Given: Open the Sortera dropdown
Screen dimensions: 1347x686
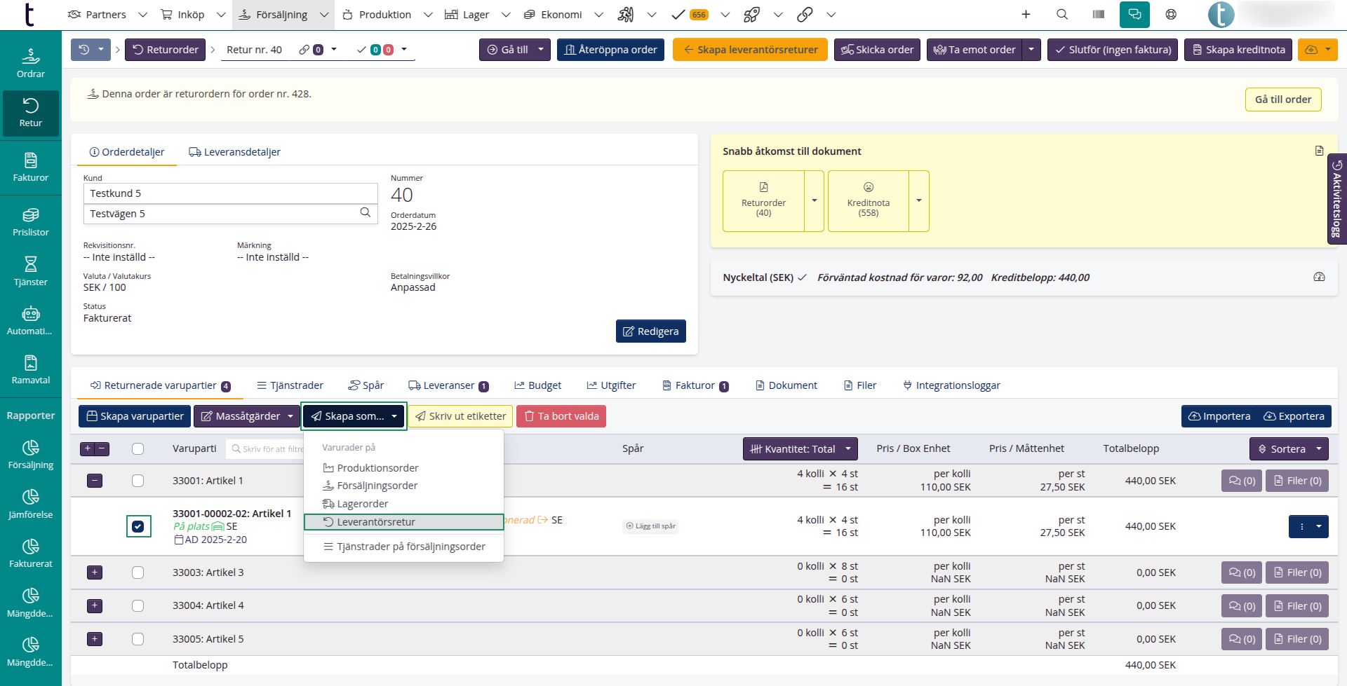Looking at the screenshot, I should click(1289, 449).
